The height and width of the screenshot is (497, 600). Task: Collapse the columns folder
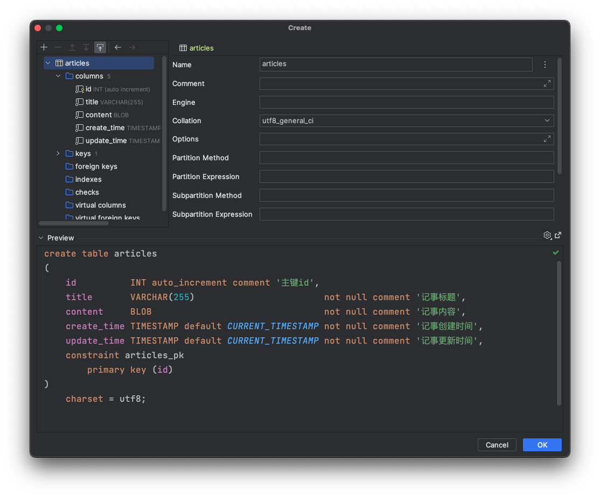(x=58, y=76)
